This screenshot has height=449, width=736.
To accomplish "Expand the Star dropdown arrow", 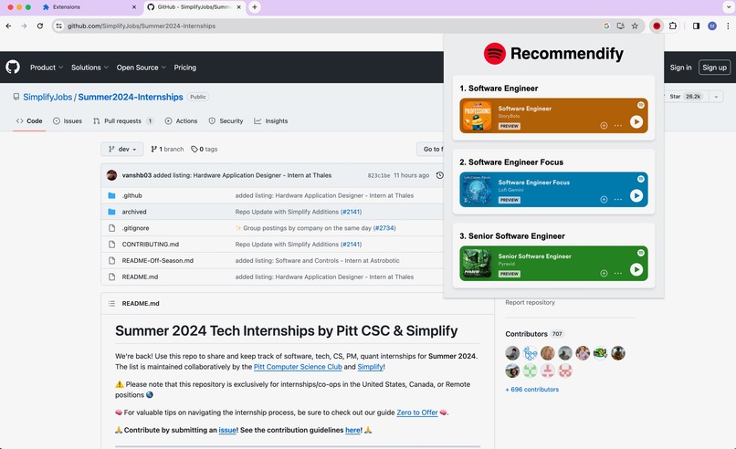I will pos(716,97).
